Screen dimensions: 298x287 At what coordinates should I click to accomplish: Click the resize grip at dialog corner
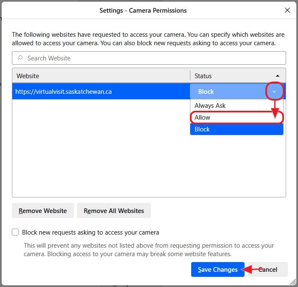click(x=292, y=282)
